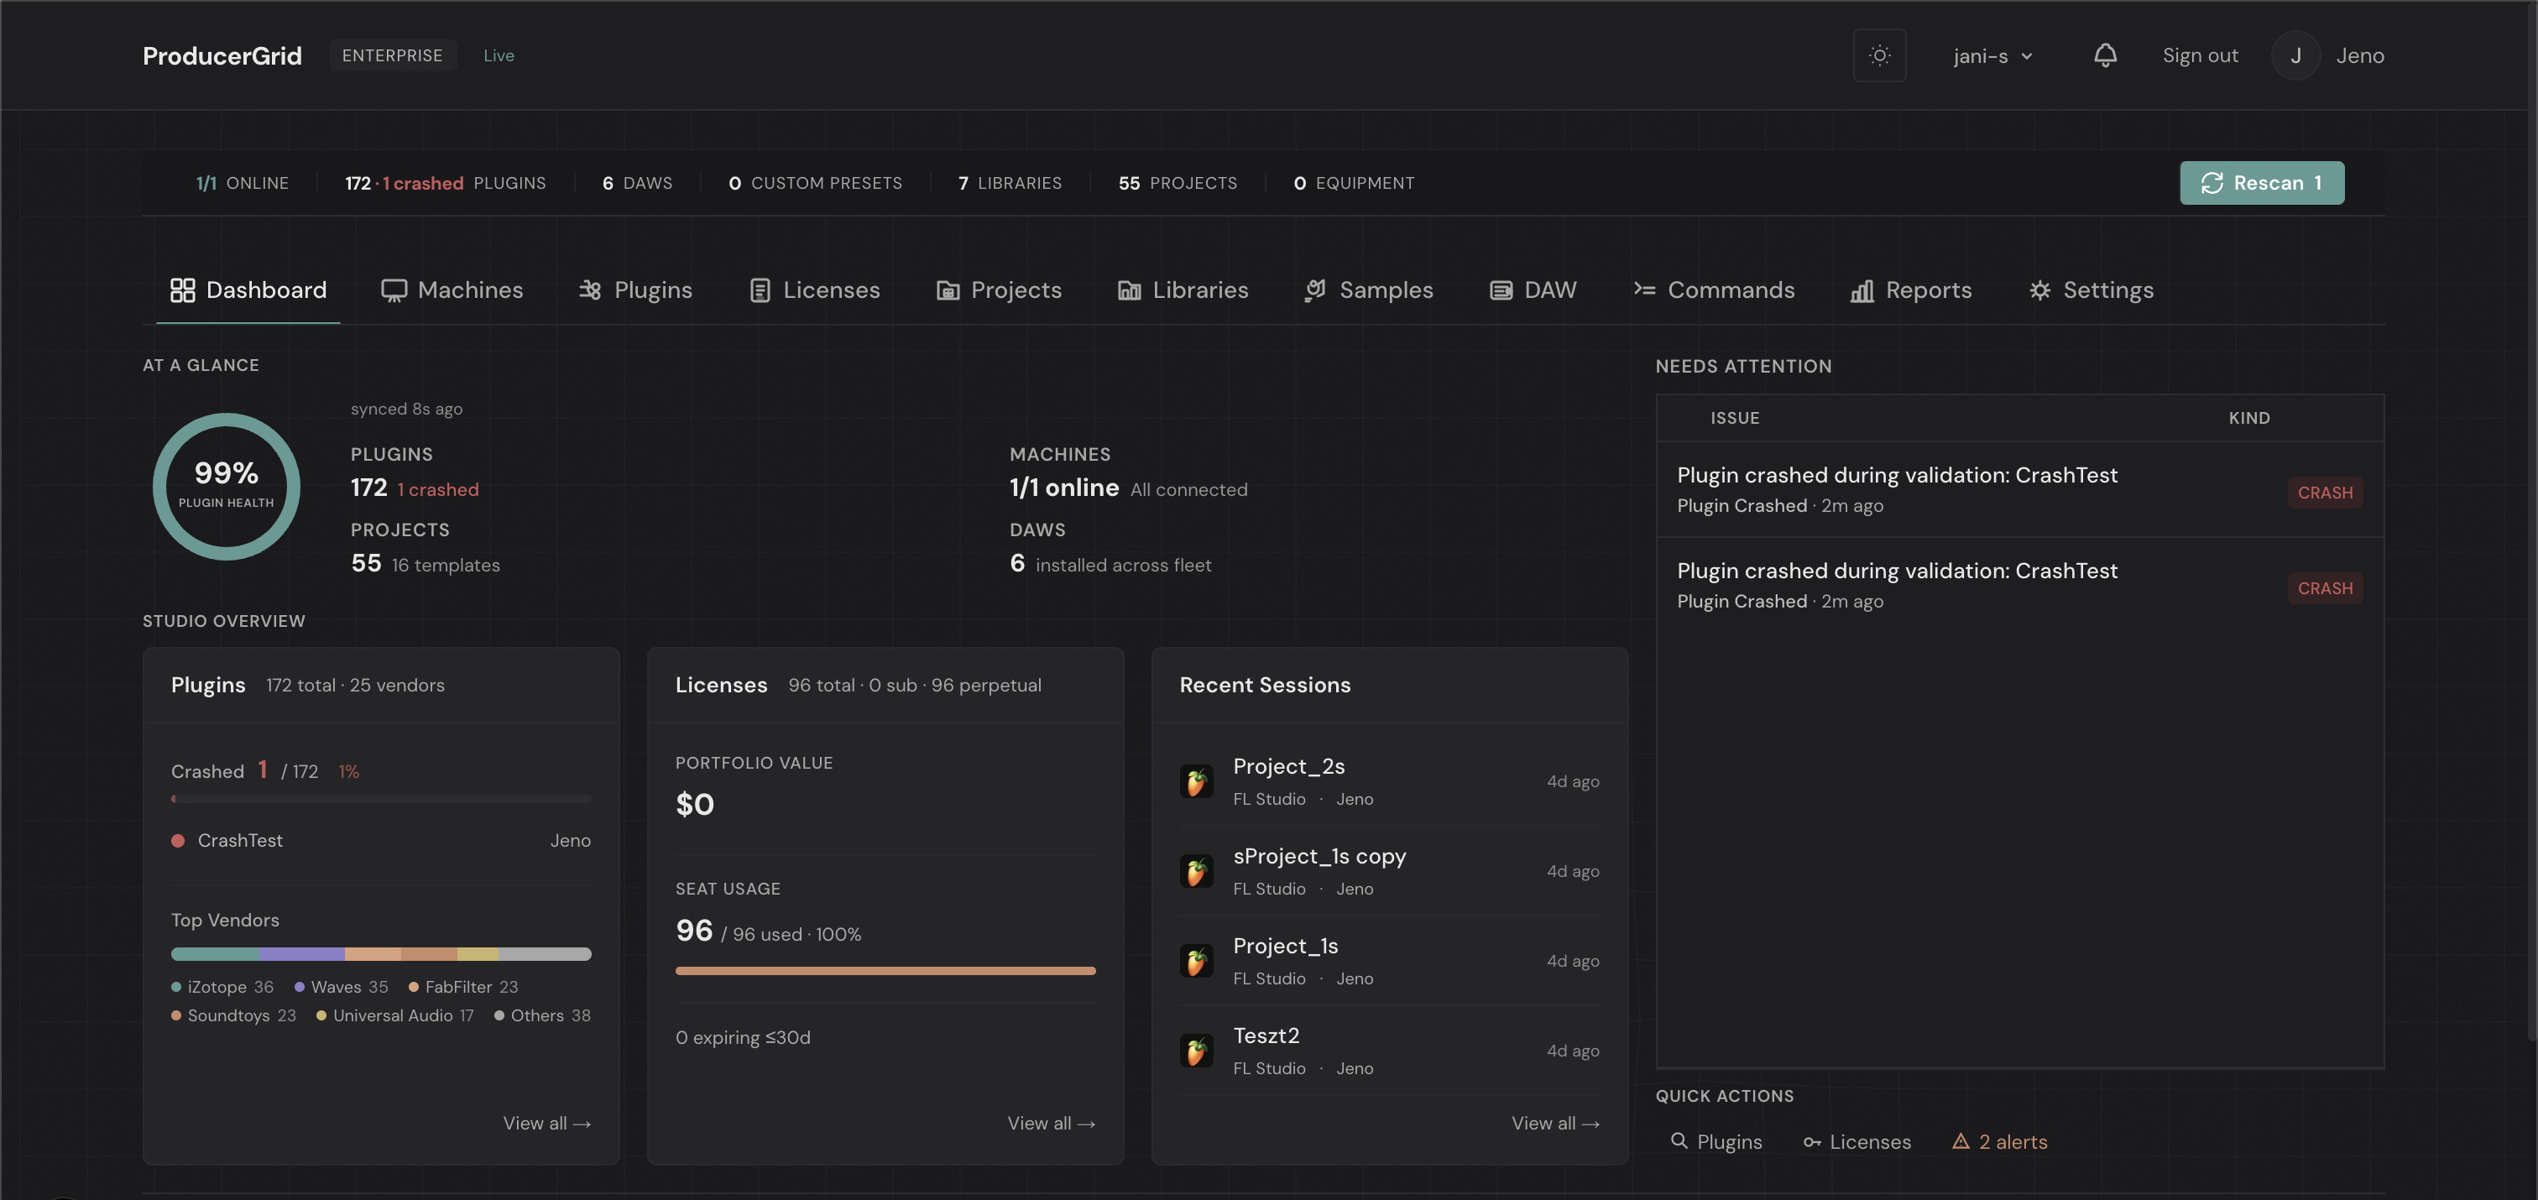Click the $0 portfolio value
This screenshot has height=1200, width=2538.
695,804
